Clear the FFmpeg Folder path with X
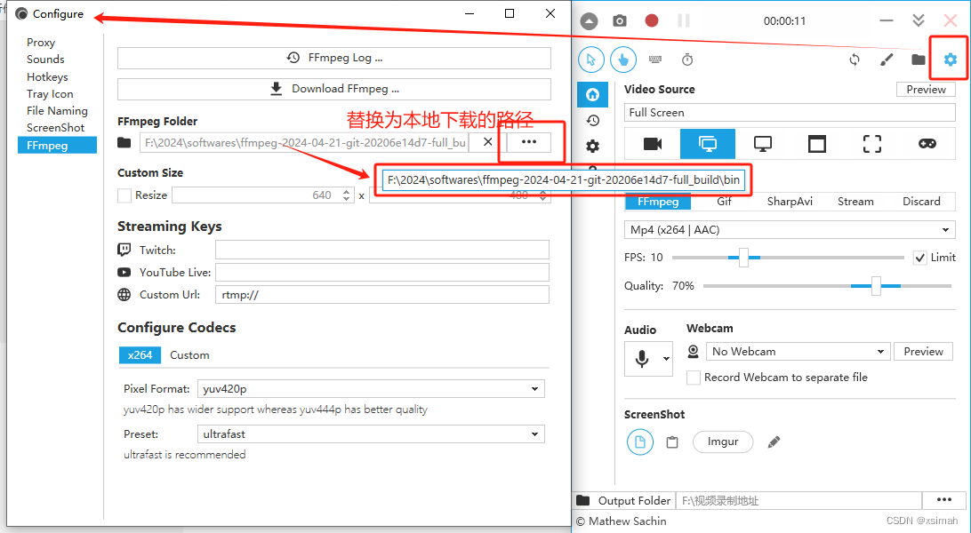 click(488, 142)
